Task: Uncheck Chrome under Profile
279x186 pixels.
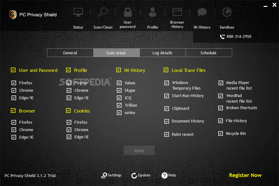Action: tap(69, 90)
